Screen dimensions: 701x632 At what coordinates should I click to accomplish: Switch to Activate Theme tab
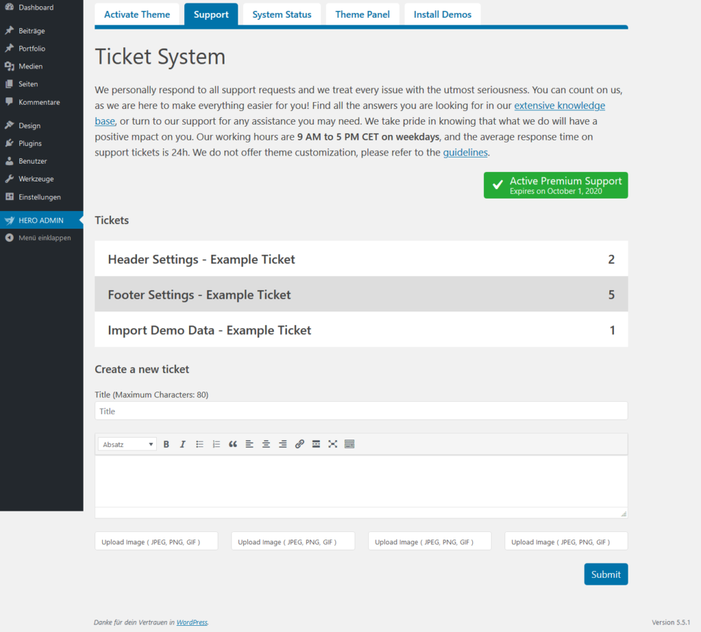click(137, 14)
